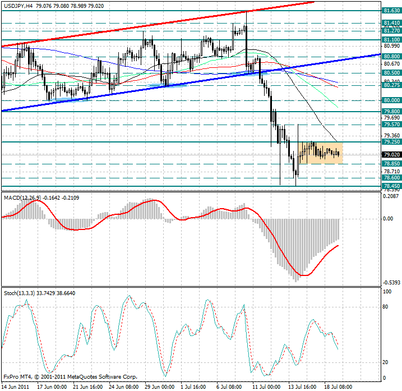Click the 14 Jun 2011 date label
The image size is (402, 391).
(x=17, y=387)
